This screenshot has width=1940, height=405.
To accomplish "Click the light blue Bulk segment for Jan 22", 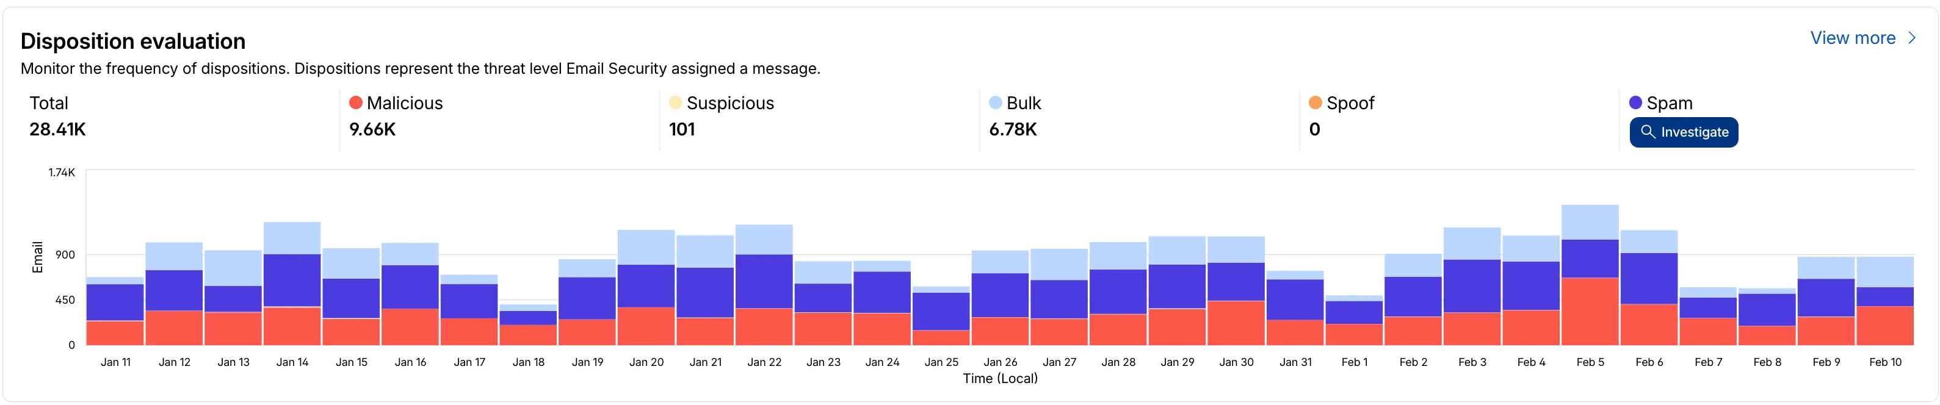I will 764,239.
